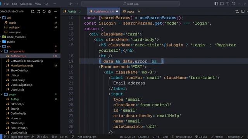Open the Edit menu
Screen dimensions: 248x139
point(14,4)
